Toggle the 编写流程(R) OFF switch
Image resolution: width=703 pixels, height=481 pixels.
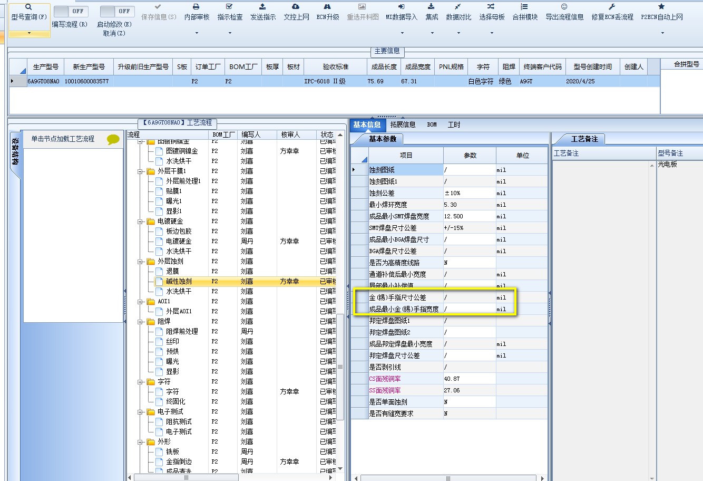(71, 11)
